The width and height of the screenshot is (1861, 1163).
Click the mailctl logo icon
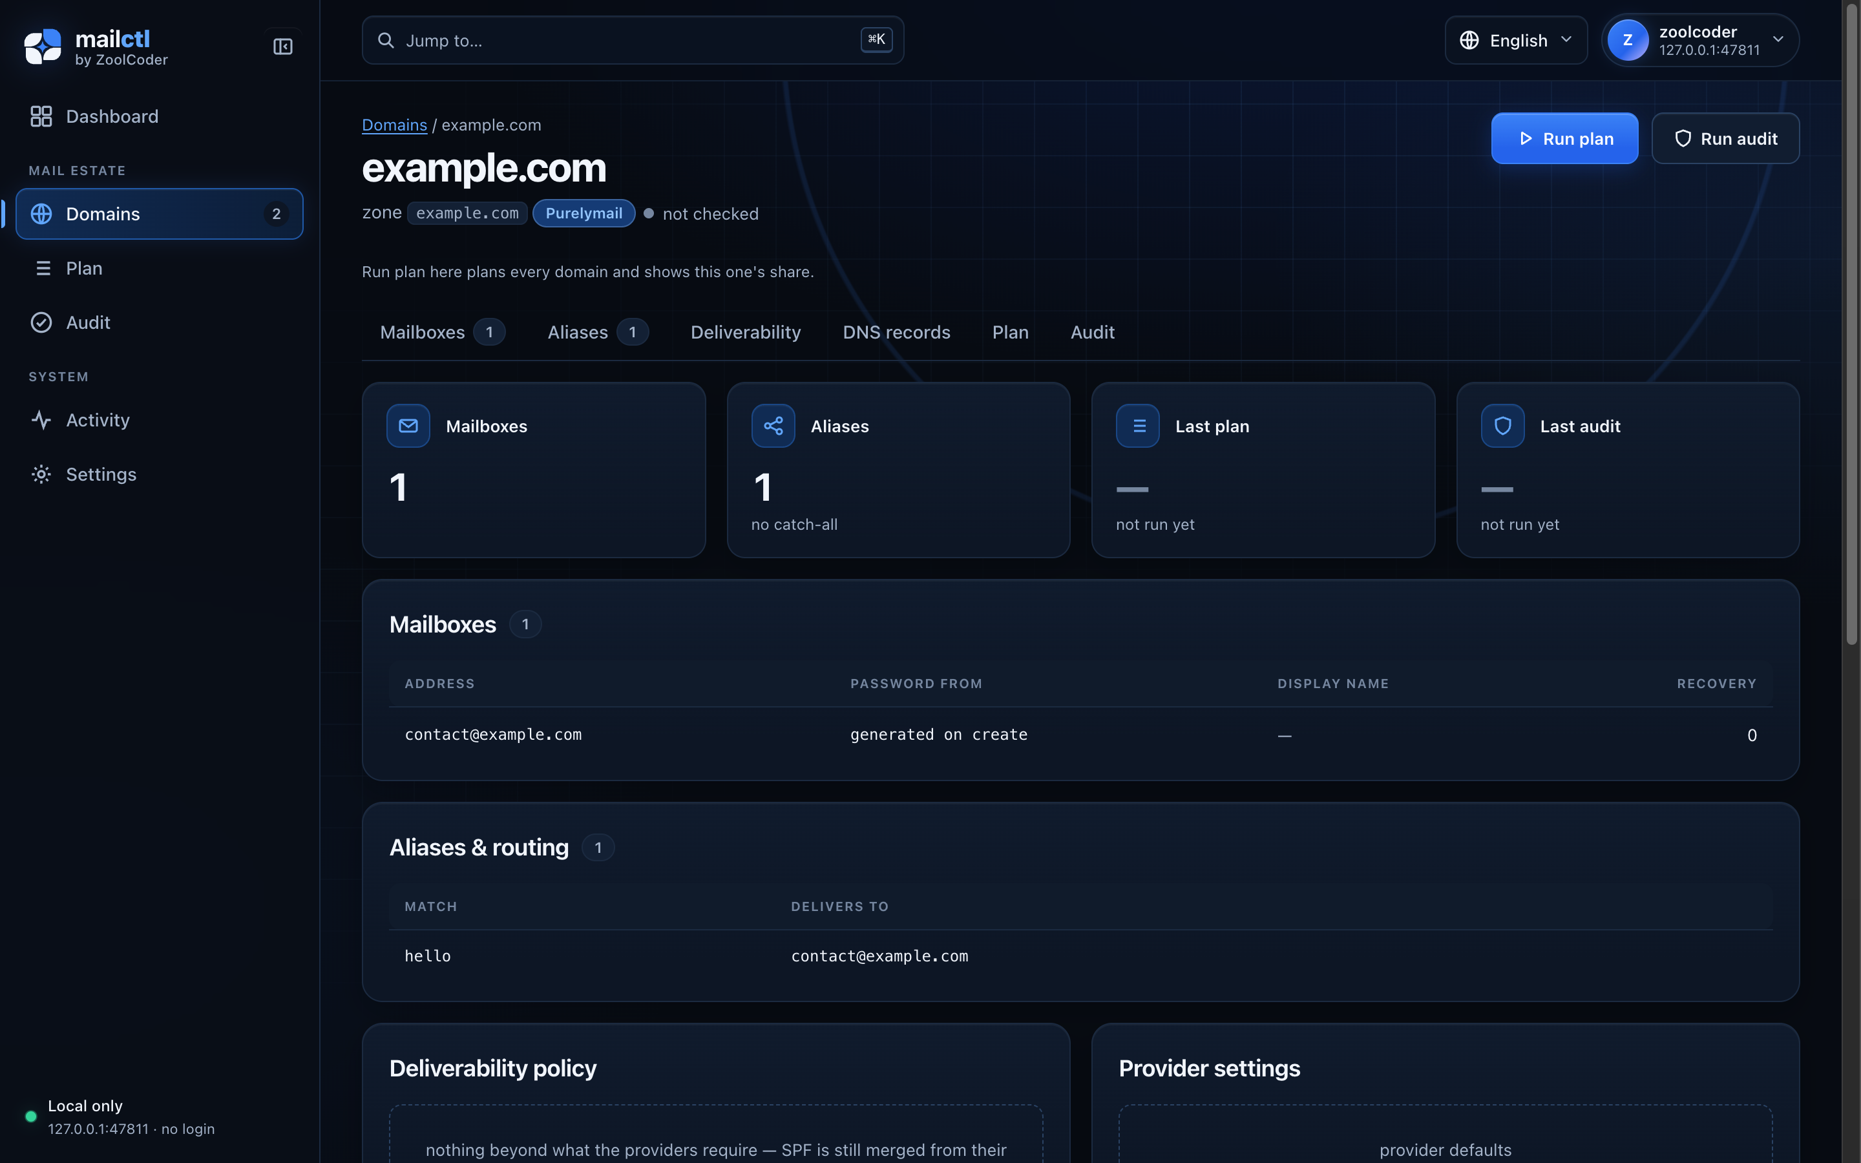[x=42, y=46]
